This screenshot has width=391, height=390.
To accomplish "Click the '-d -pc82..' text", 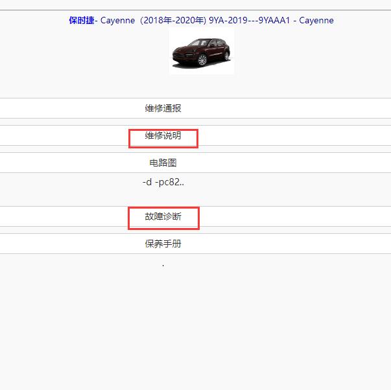I will (163, 182).
